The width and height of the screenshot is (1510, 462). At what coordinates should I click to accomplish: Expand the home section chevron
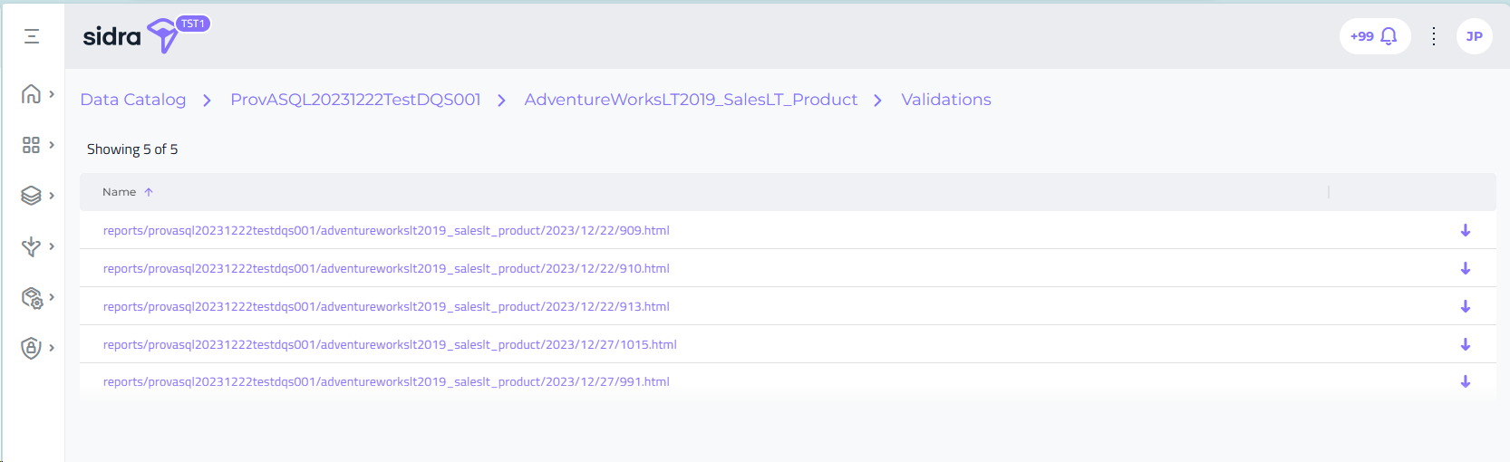click(52, 94)
